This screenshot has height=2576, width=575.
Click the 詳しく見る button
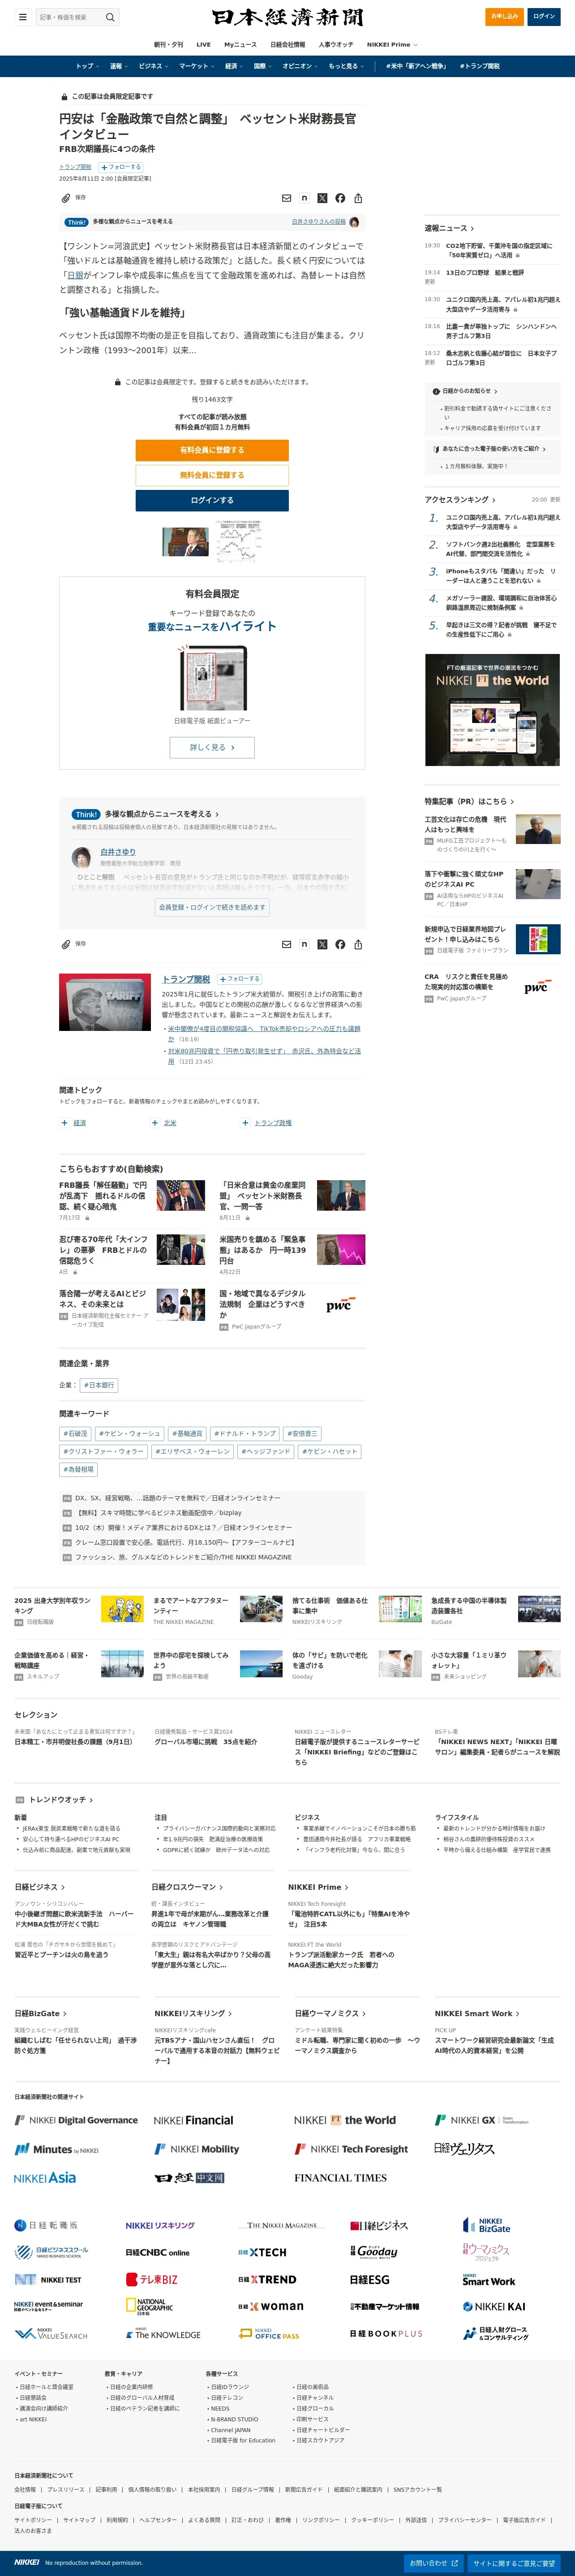[x=212, y=747]
